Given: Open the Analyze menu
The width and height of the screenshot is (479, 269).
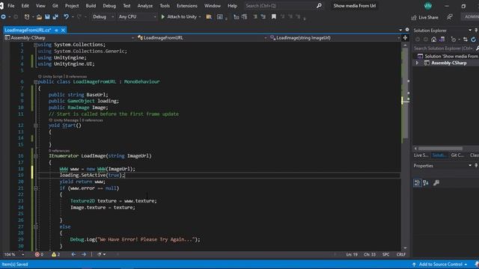Looking at the screenshot, I should pos(144,6).
